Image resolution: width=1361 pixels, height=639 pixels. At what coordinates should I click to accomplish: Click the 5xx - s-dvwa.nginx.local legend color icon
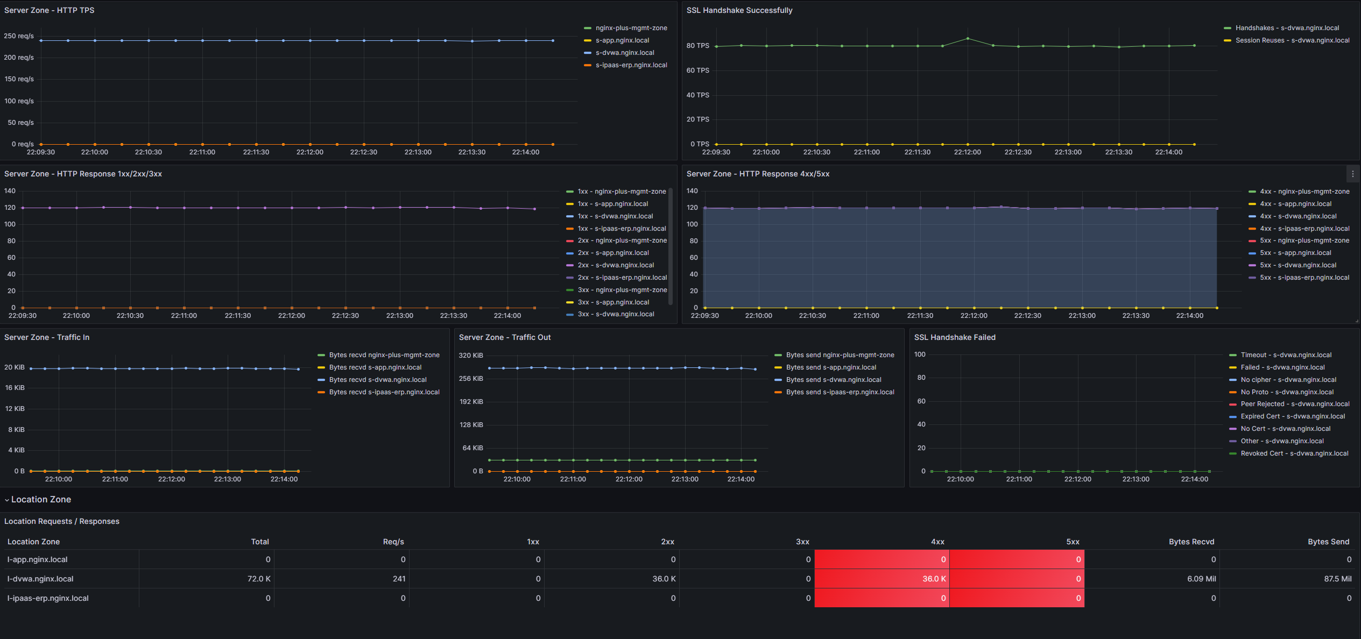[x=1252, y=265]
